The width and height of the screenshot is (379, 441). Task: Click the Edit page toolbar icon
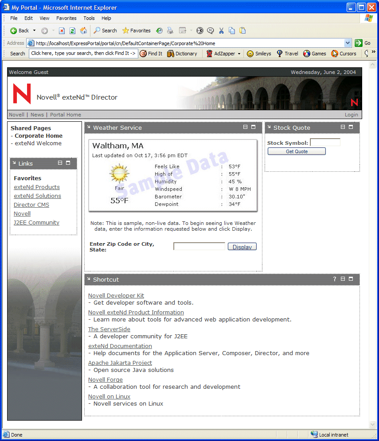point(183,31)
